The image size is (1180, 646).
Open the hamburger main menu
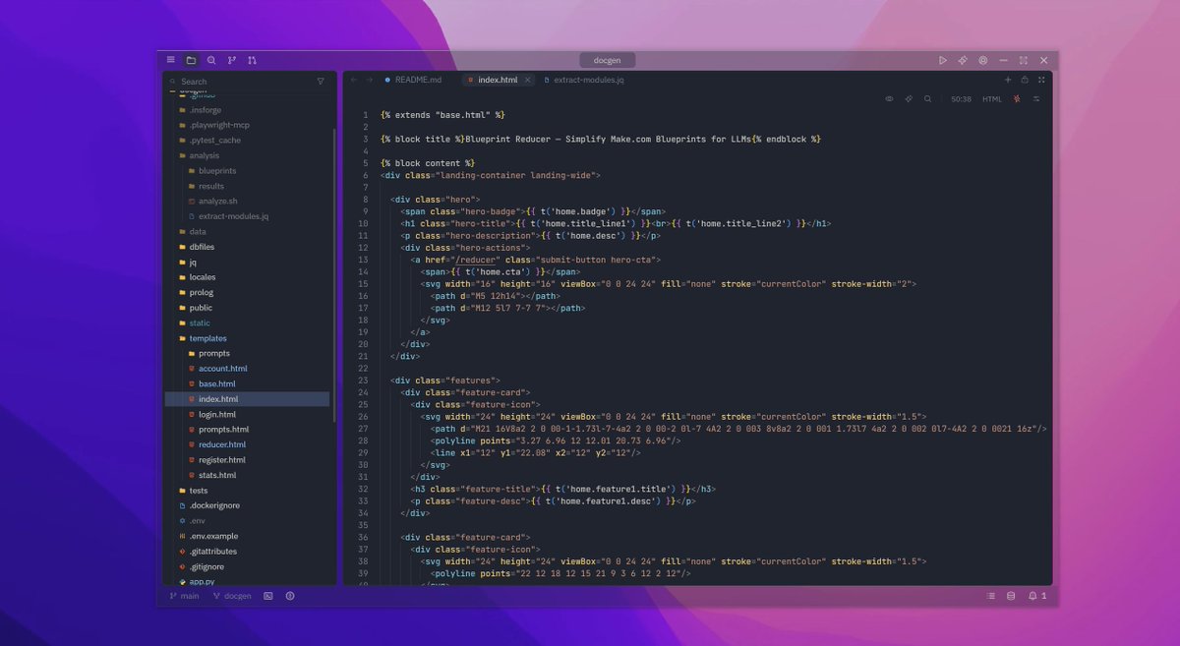171,60
